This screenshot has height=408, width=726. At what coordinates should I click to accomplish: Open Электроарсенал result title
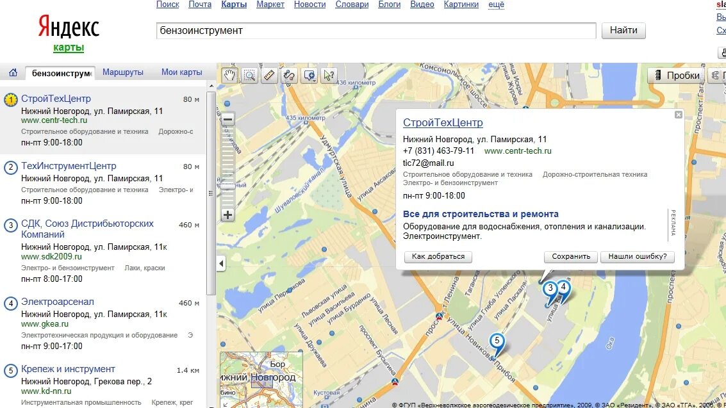(58, 302)
